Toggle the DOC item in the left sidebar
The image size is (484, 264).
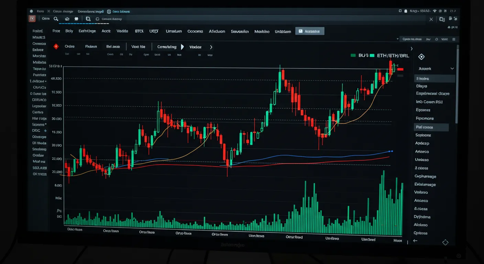click(x=37, y=130)
